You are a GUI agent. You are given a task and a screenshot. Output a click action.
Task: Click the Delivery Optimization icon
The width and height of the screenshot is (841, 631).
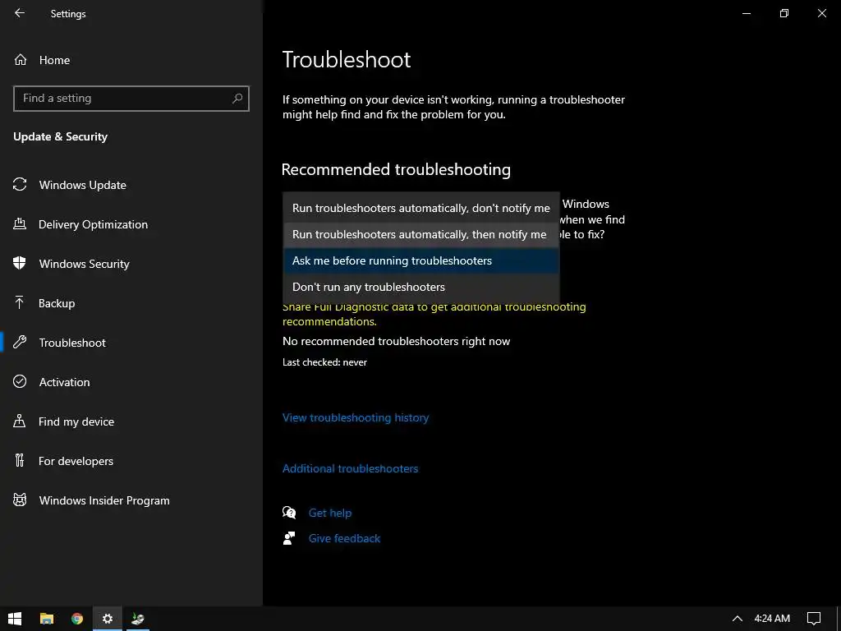20,223
